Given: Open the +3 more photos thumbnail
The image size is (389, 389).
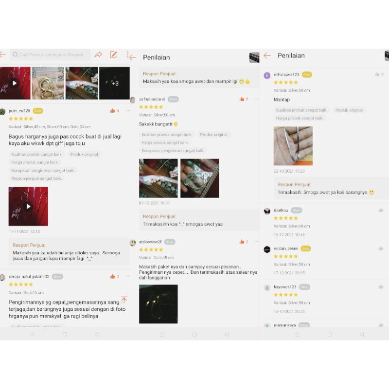Looking at the screenshot, I should (114, 83).
